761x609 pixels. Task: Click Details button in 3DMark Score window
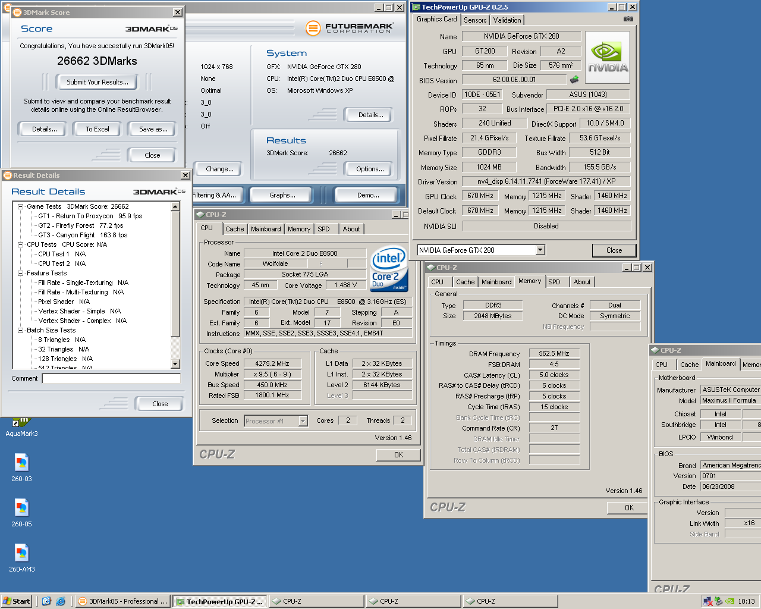pyautogui.click(x=45, y=129)
